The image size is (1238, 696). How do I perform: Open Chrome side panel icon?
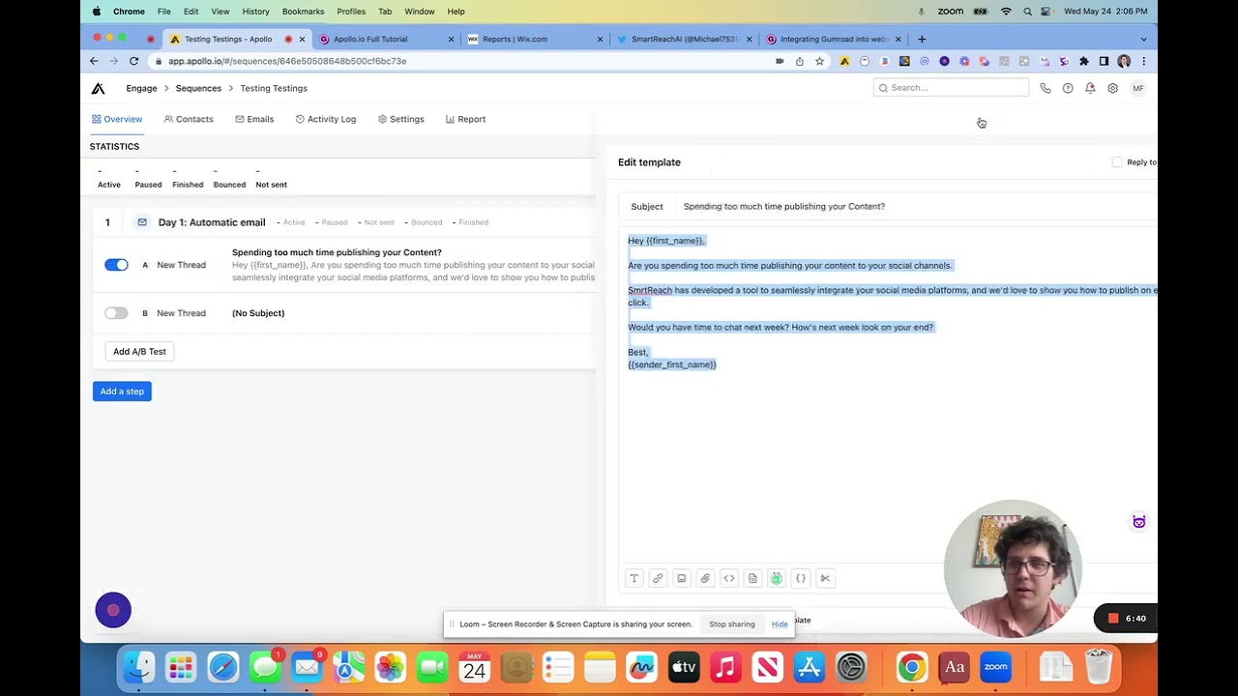tap(1104, 61)
